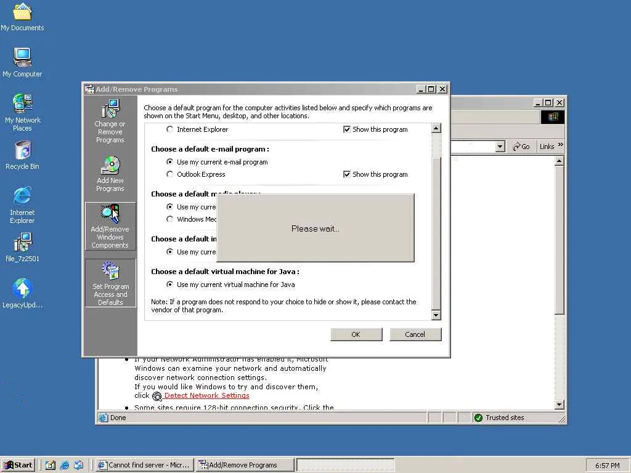This screenshot has height=473, width=631.
Task: Select Outlook Express radio button
Action: pyautogui.click(x=170, y=174)
